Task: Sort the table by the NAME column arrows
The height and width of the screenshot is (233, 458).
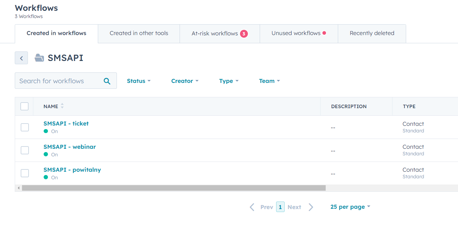Action: coord(62,106)
